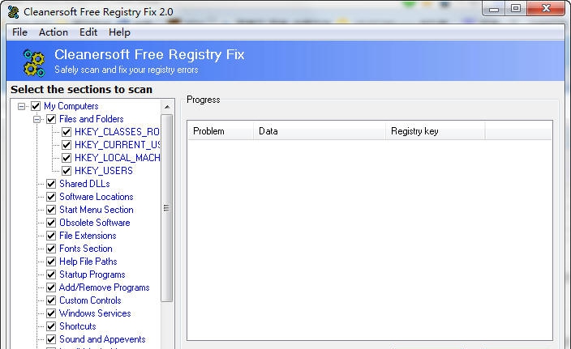
Task: Minimize the Cleanersoft Free Registry Fix window
Action: (x=494, y=9)
